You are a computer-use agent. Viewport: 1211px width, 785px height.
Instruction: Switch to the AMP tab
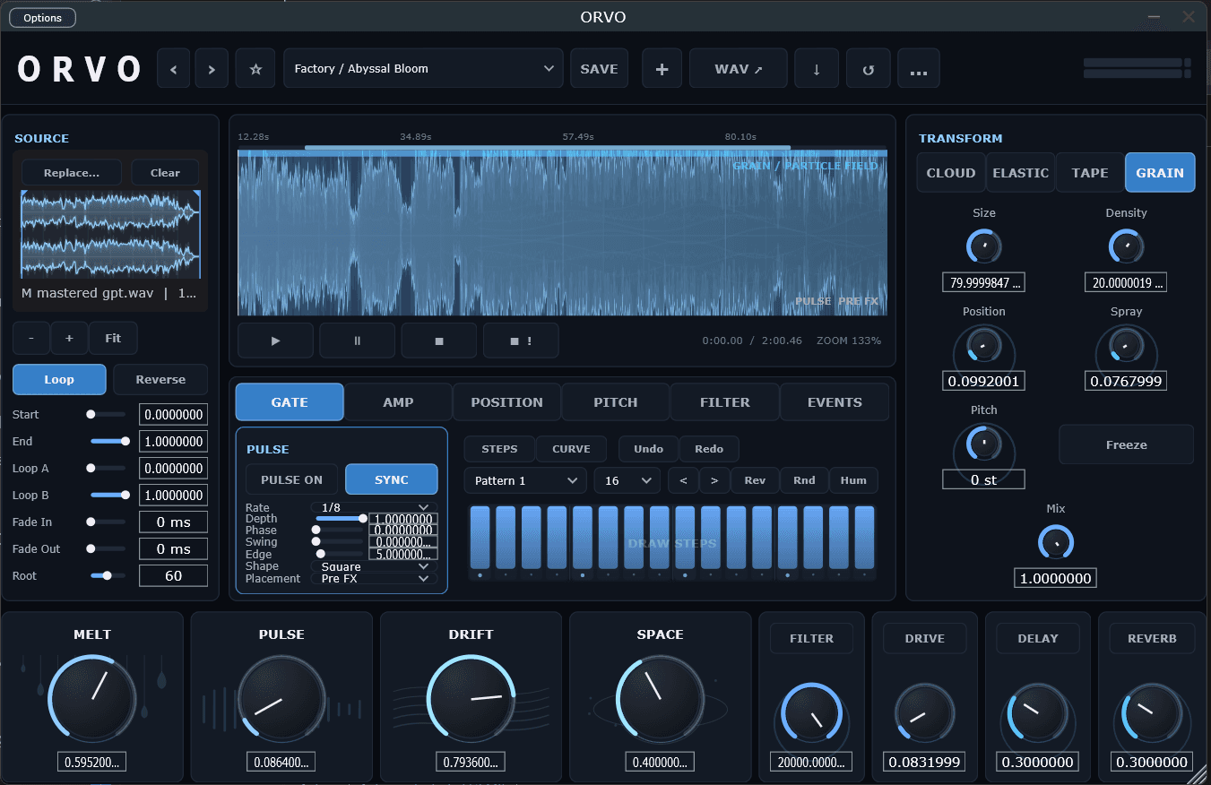398,402
